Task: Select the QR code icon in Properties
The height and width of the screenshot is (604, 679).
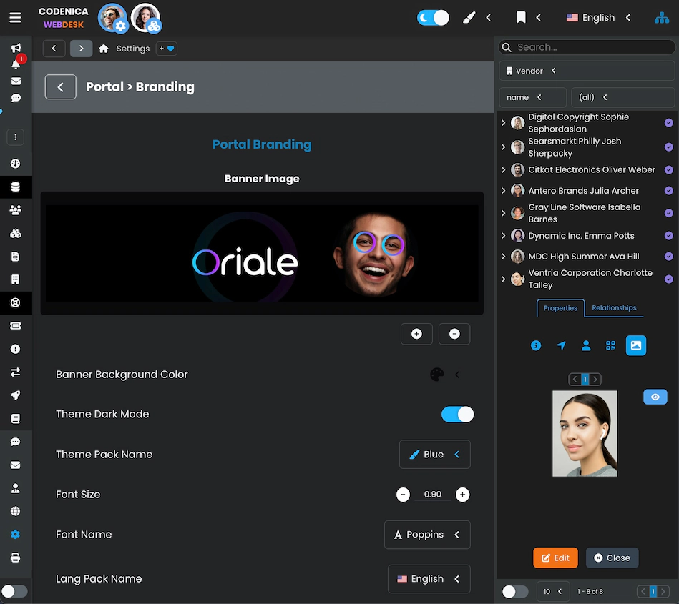Action: pyautogui.click(x=611, y=345)
